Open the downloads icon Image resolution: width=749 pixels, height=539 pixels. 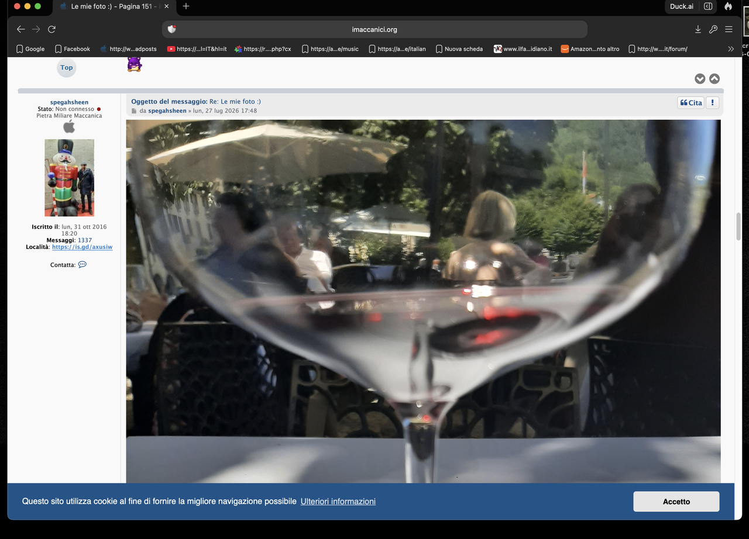pos(698,29)
